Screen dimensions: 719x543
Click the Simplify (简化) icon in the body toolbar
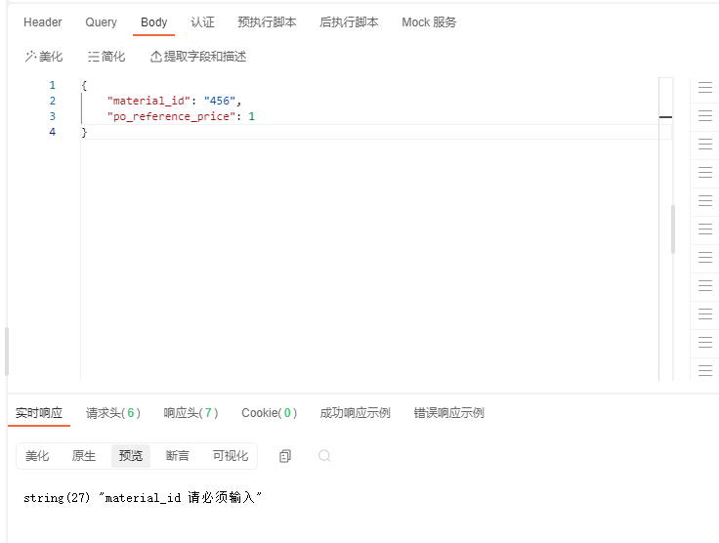tap(94, 57)
